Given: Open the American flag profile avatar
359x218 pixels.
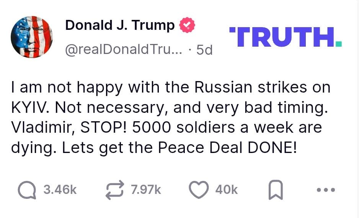Looking at the screenshot, I should coord(32,37).
